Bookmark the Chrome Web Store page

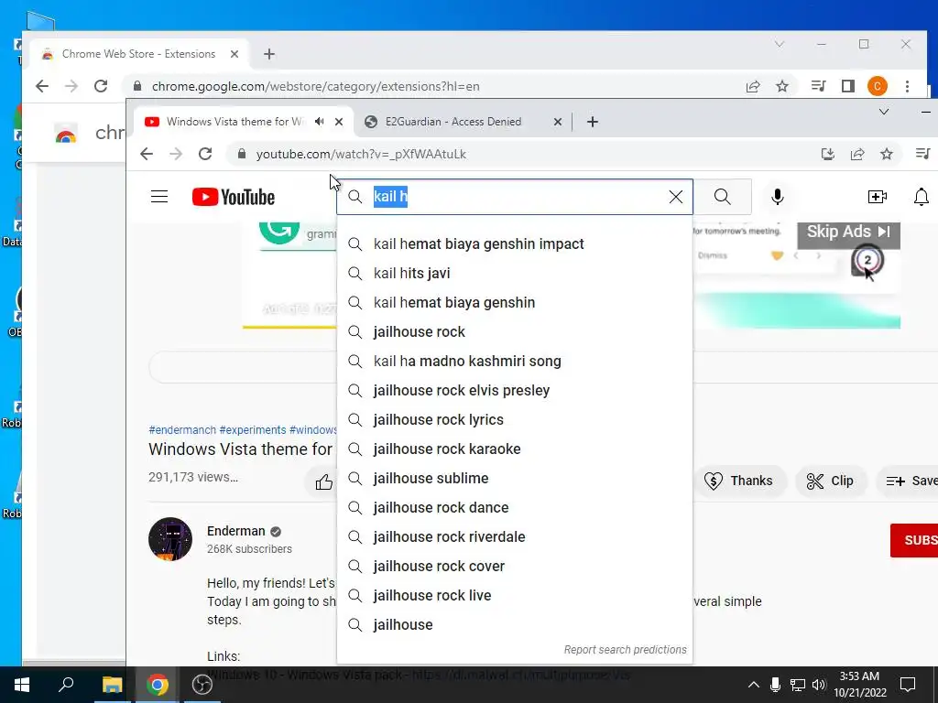(x=782, y=86)
